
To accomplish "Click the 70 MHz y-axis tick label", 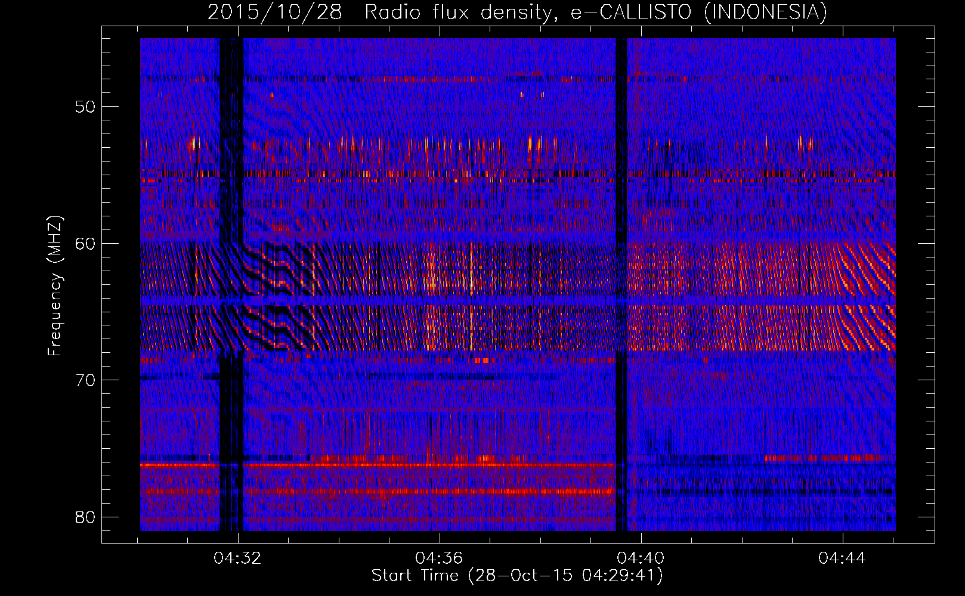I will pyautogui.click(x=86, y=380).
